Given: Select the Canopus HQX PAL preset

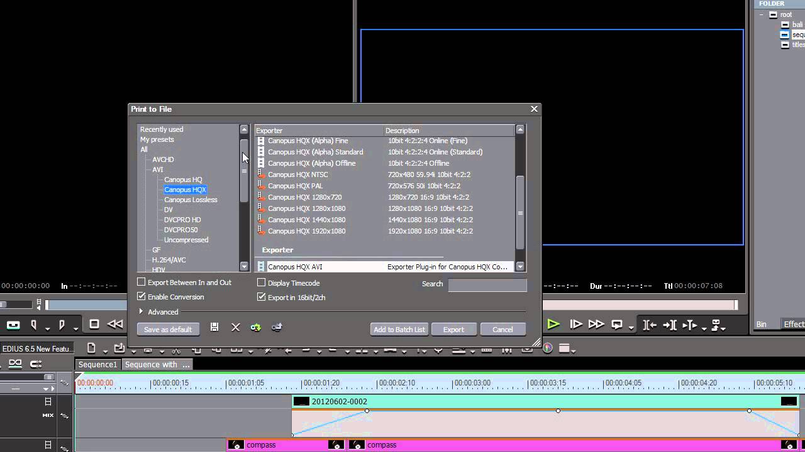Looking at the screenshot, I should coord(384,186).
